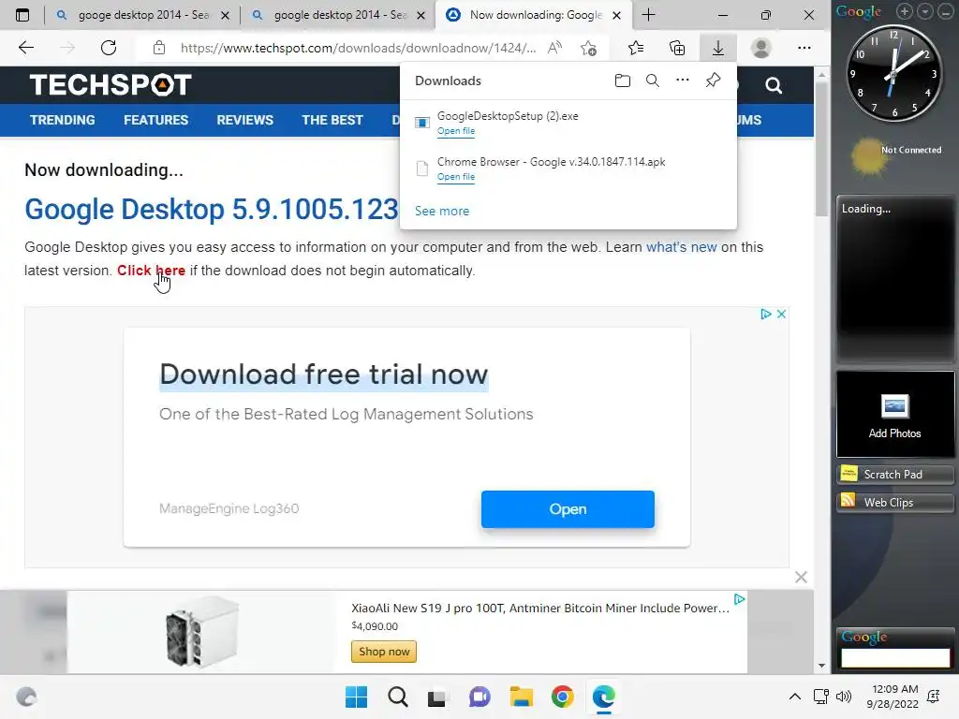959x719 pixels.
Task: Go back to previous page
Action: [x=25, y=48]
